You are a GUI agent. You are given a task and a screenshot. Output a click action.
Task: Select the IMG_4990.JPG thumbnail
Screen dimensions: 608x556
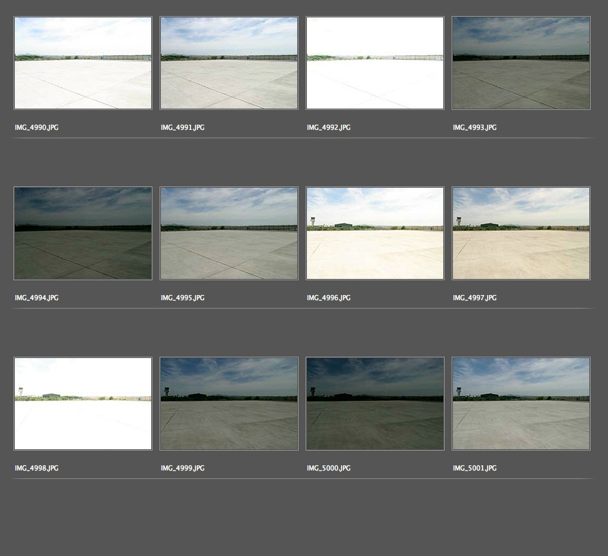83,63
